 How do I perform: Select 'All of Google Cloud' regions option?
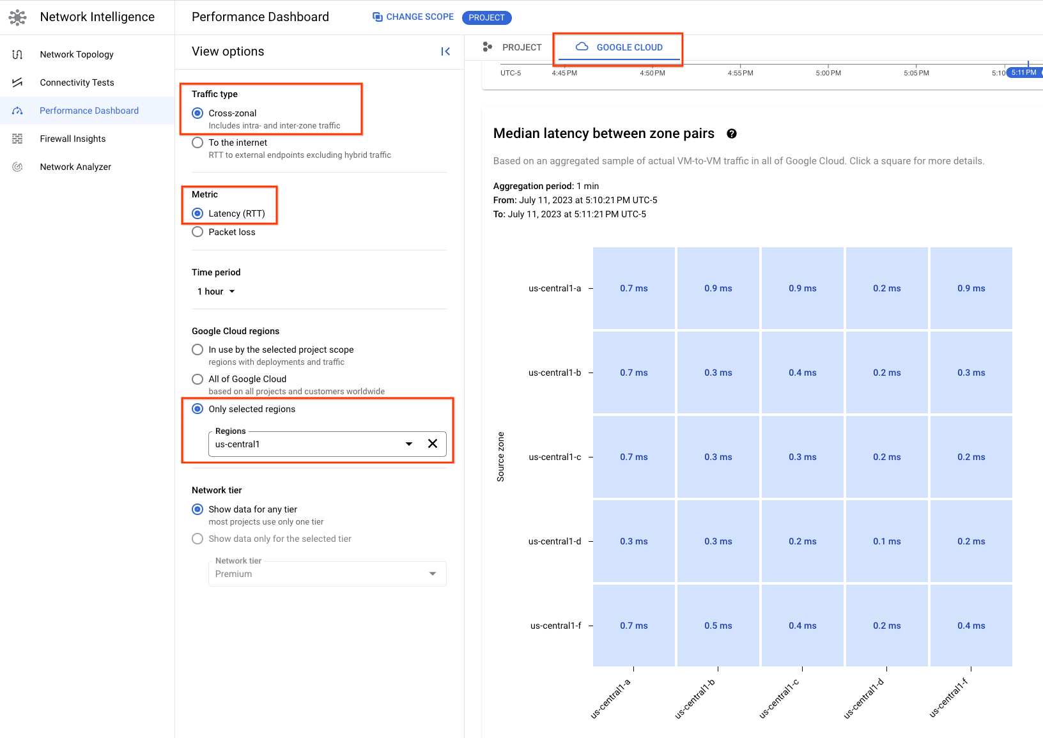coord(198,379)
